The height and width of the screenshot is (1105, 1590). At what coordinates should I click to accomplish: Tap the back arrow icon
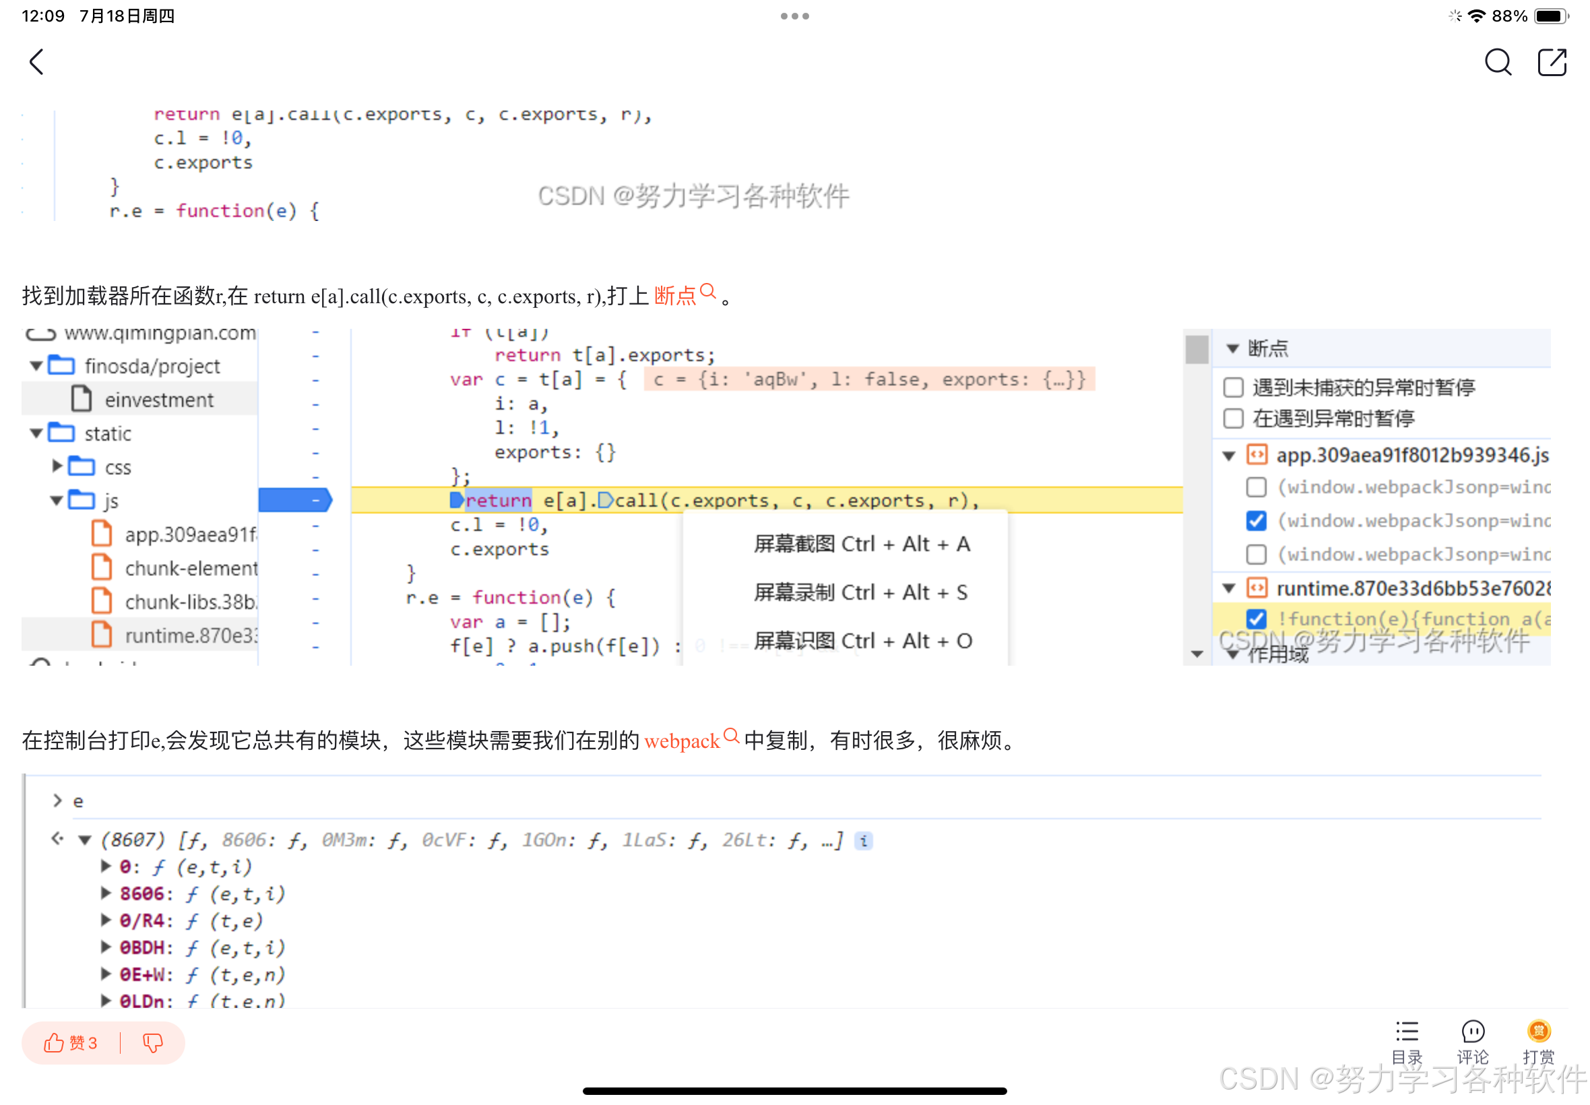(x=36, y=61)
